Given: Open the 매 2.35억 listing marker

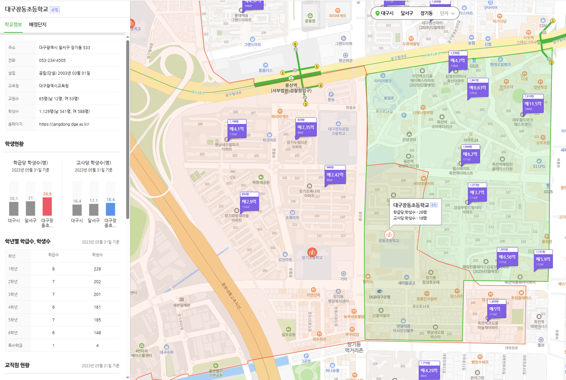Looking at the screenshot, I should click(x=306, y=127).
